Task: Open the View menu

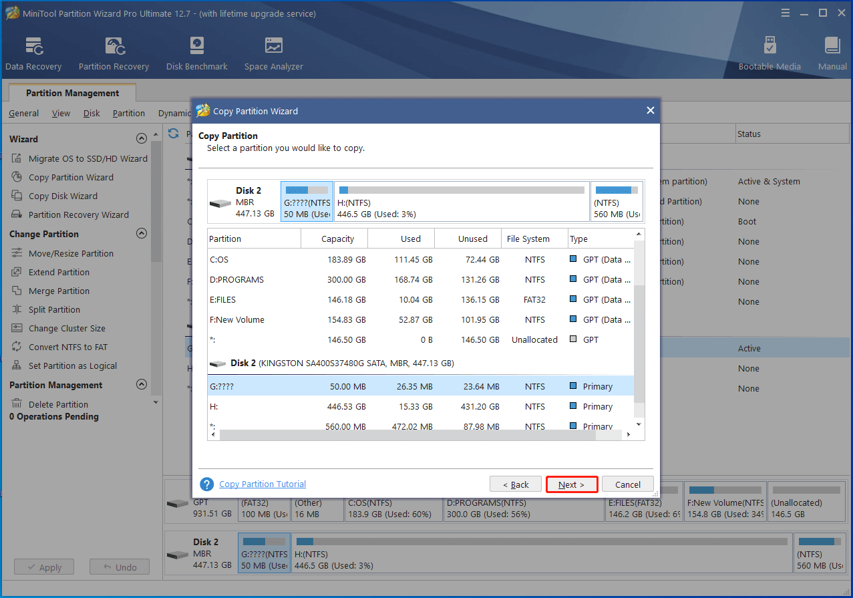Action: [61, 113]
